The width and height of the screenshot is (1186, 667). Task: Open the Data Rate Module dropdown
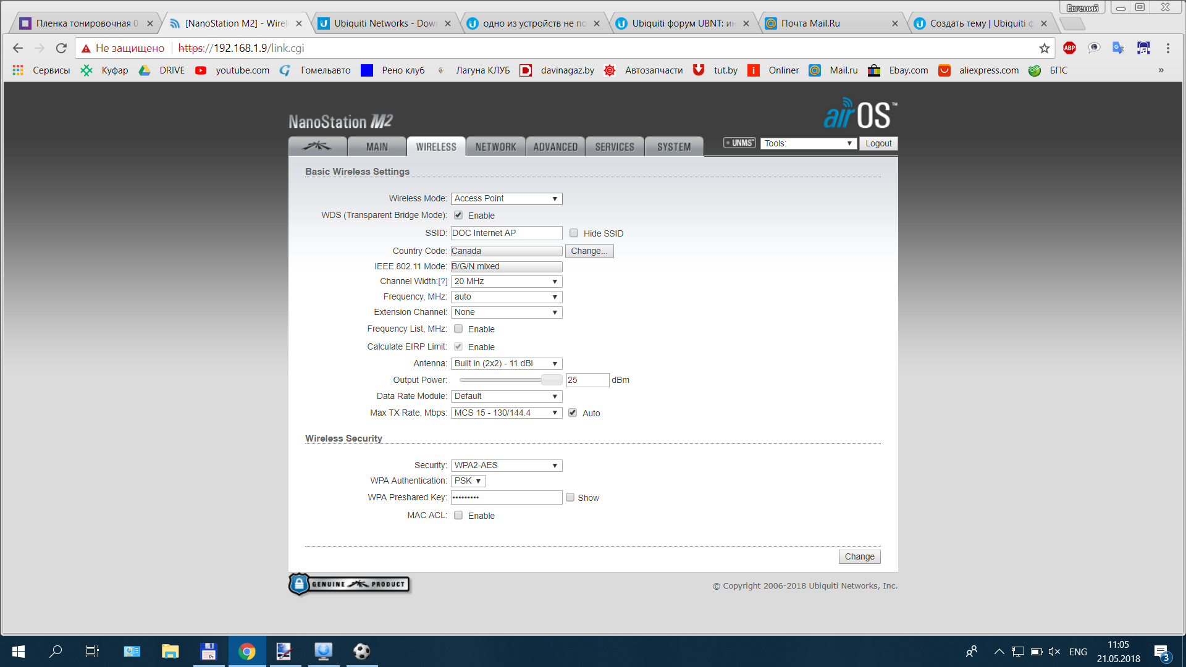[507, 396]
